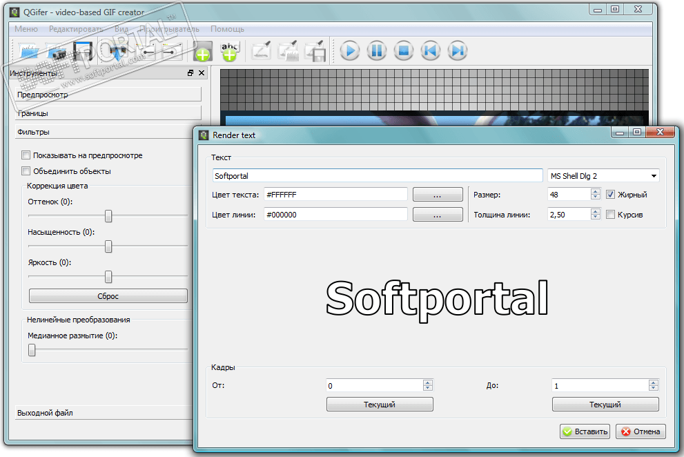Click the До frame field showing 1
This screenshot has height=457, width=684.
click(x=600, y=385)
